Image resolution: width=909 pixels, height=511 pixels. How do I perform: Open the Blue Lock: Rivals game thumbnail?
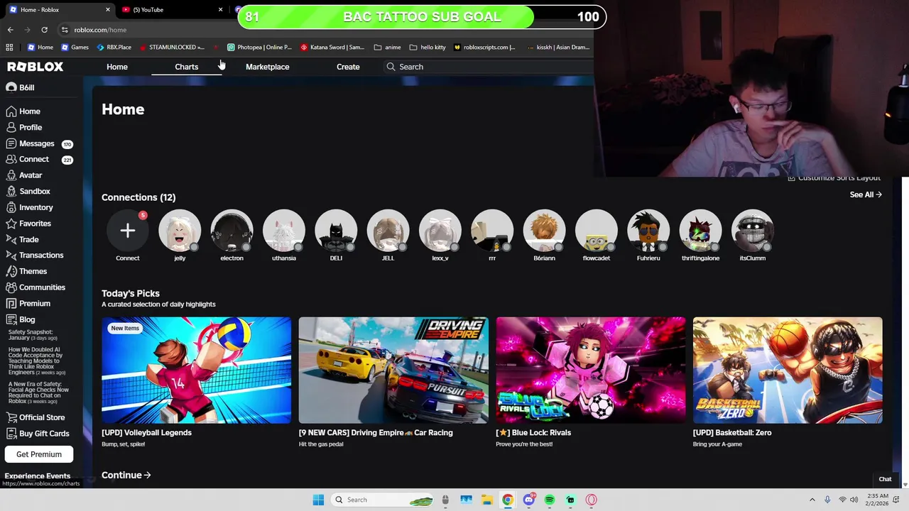tap(591, 370)
